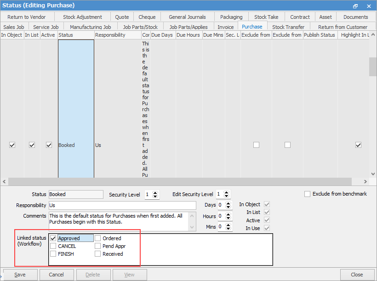Uncheck the Approved linked status checkbox
Viewport: 377px width, 281px height.
click(x=53, y=238)
